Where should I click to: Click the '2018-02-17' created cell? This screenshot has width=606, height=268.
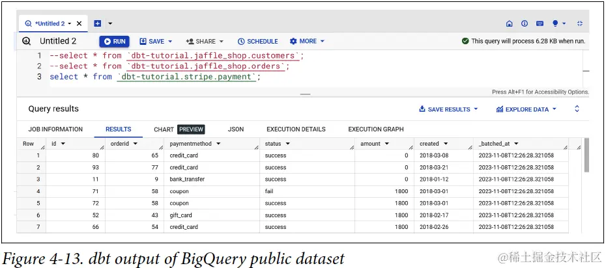click(x=443, y=215)
